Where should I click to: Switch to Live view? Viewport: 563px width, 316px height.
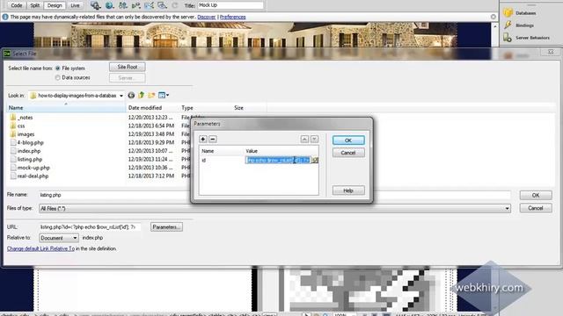pyautogui.click(x=75, y=5)
